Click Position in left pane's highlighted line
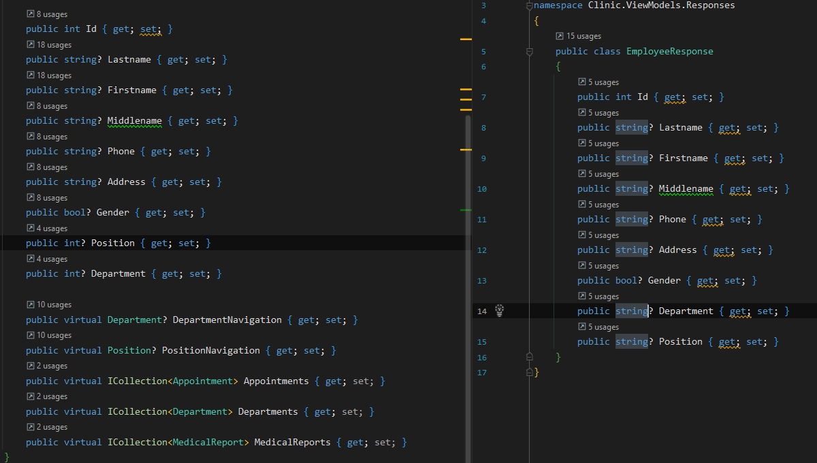Viewport: 817px width, 463px height. pyautogui.click(x=113, y=243)
